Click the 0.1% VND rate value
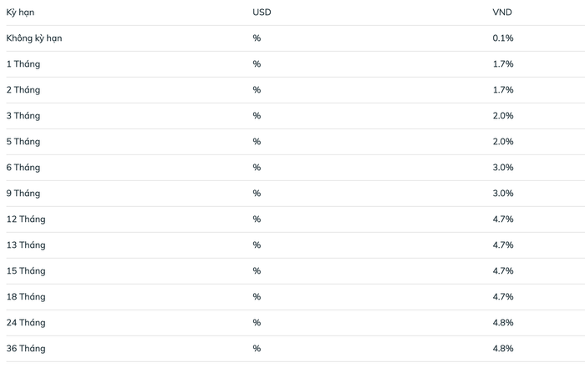The height and width of the screenshot is (368, 585). [503, 38]
